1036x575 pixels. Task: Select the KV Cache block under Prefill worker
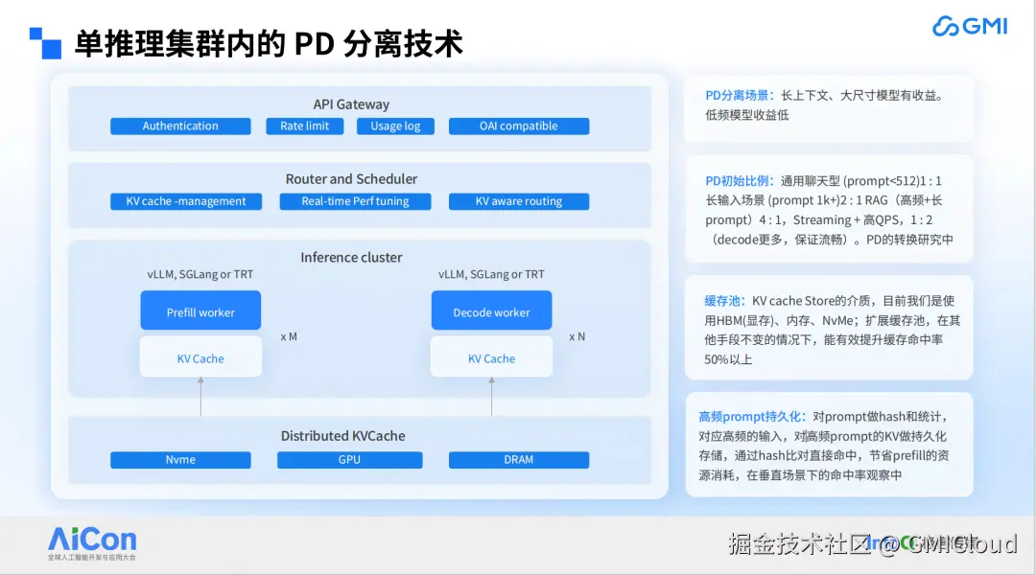point(200,356)
